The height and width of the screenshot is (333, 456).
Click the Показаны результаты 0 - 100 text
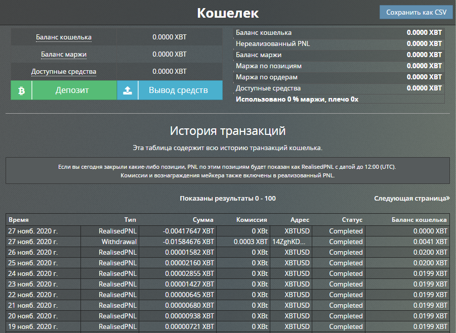pyautogui.click(x=228, y=198)
